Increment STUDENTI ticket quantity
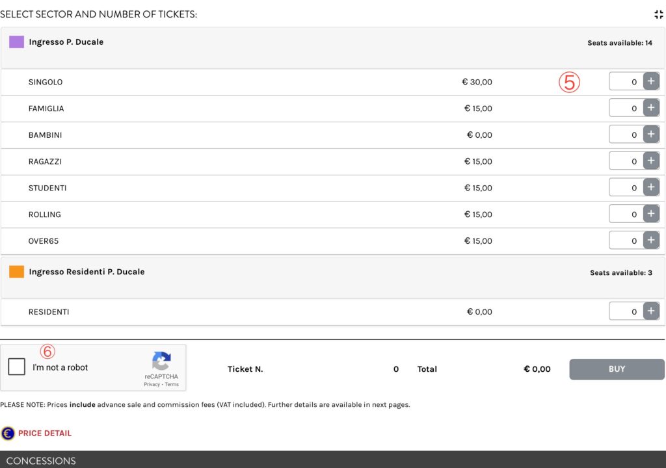The height and width of the screenshot is (468, 666). [651, 187]
